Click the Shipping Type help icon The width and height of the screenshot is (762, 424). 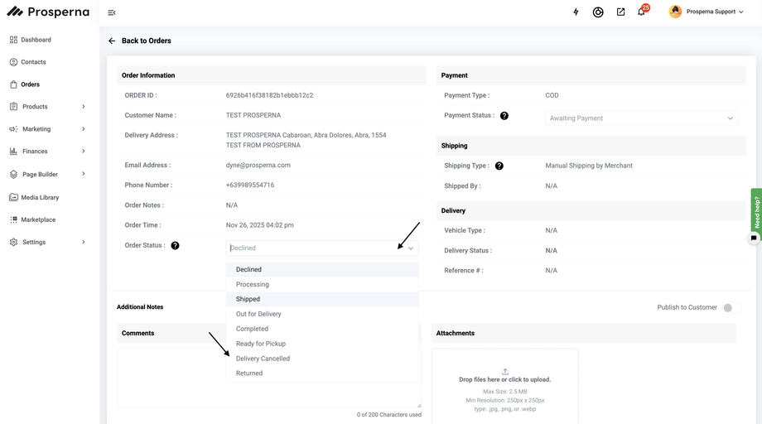click(499, 166)
